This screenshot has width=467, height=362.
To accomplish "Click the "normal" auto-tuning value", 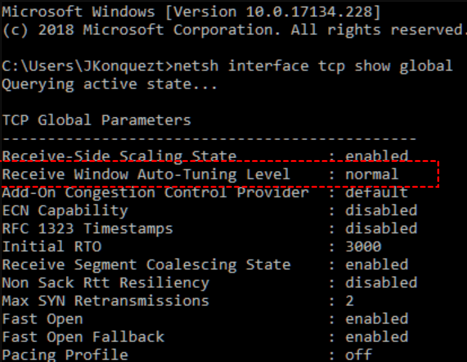I will click(372, 174).
